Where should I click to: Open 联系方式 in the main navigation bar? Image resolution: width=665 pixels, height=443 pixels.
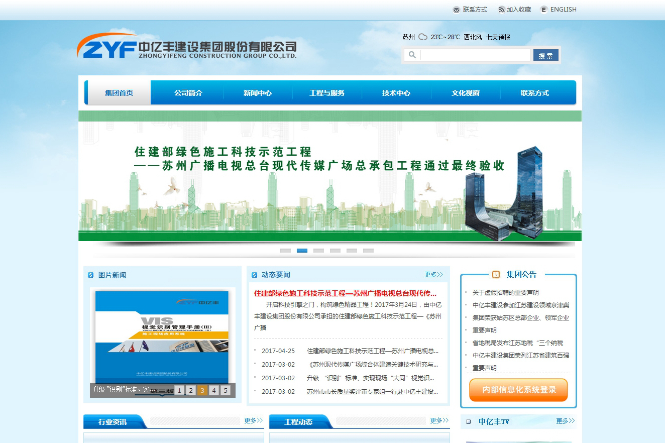535,93
